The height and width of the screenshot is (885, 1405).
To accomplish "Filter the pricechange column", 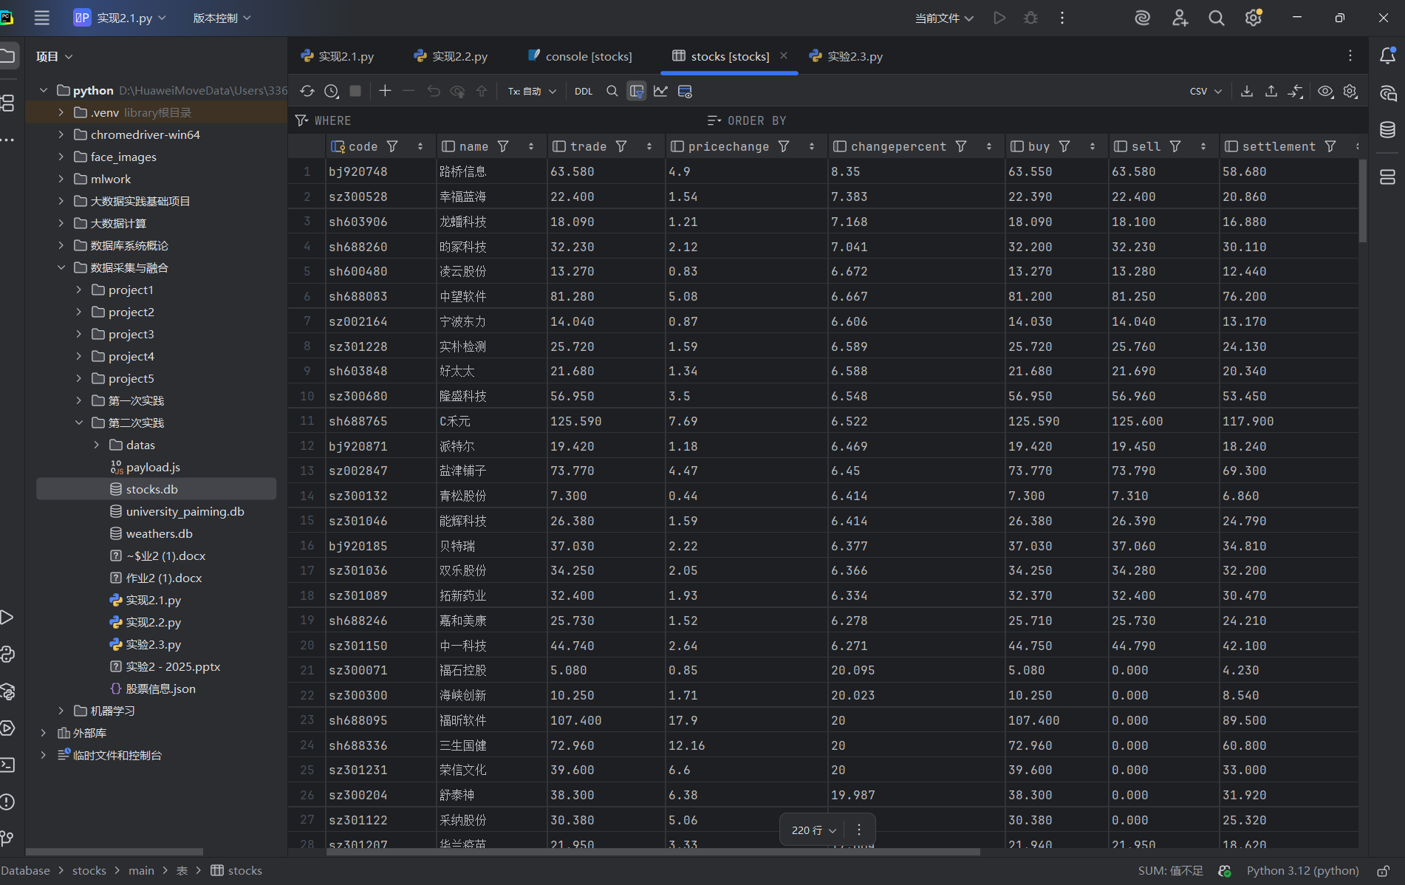I will tap(784, 146).
